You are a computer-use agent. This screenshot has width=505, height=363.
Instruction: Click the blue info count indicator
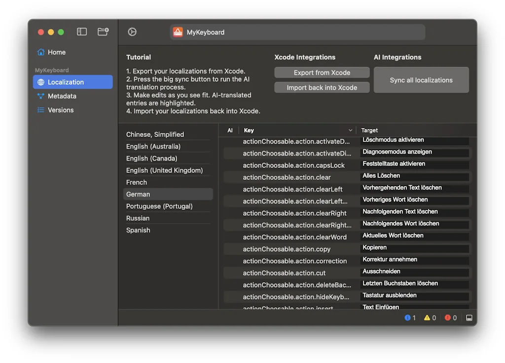pyautogui.click(x=410, y=318)
